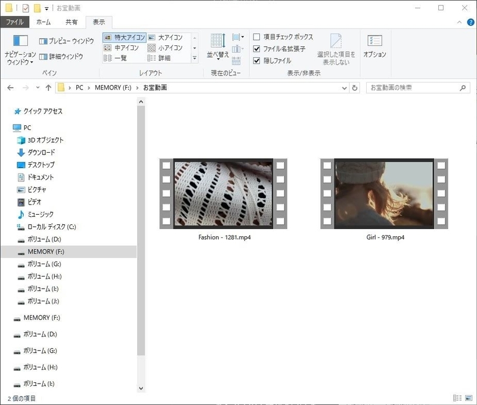Viewport: 477px width, 405px height.
Task: Go back with the left arrow
Action: [10, 88]
